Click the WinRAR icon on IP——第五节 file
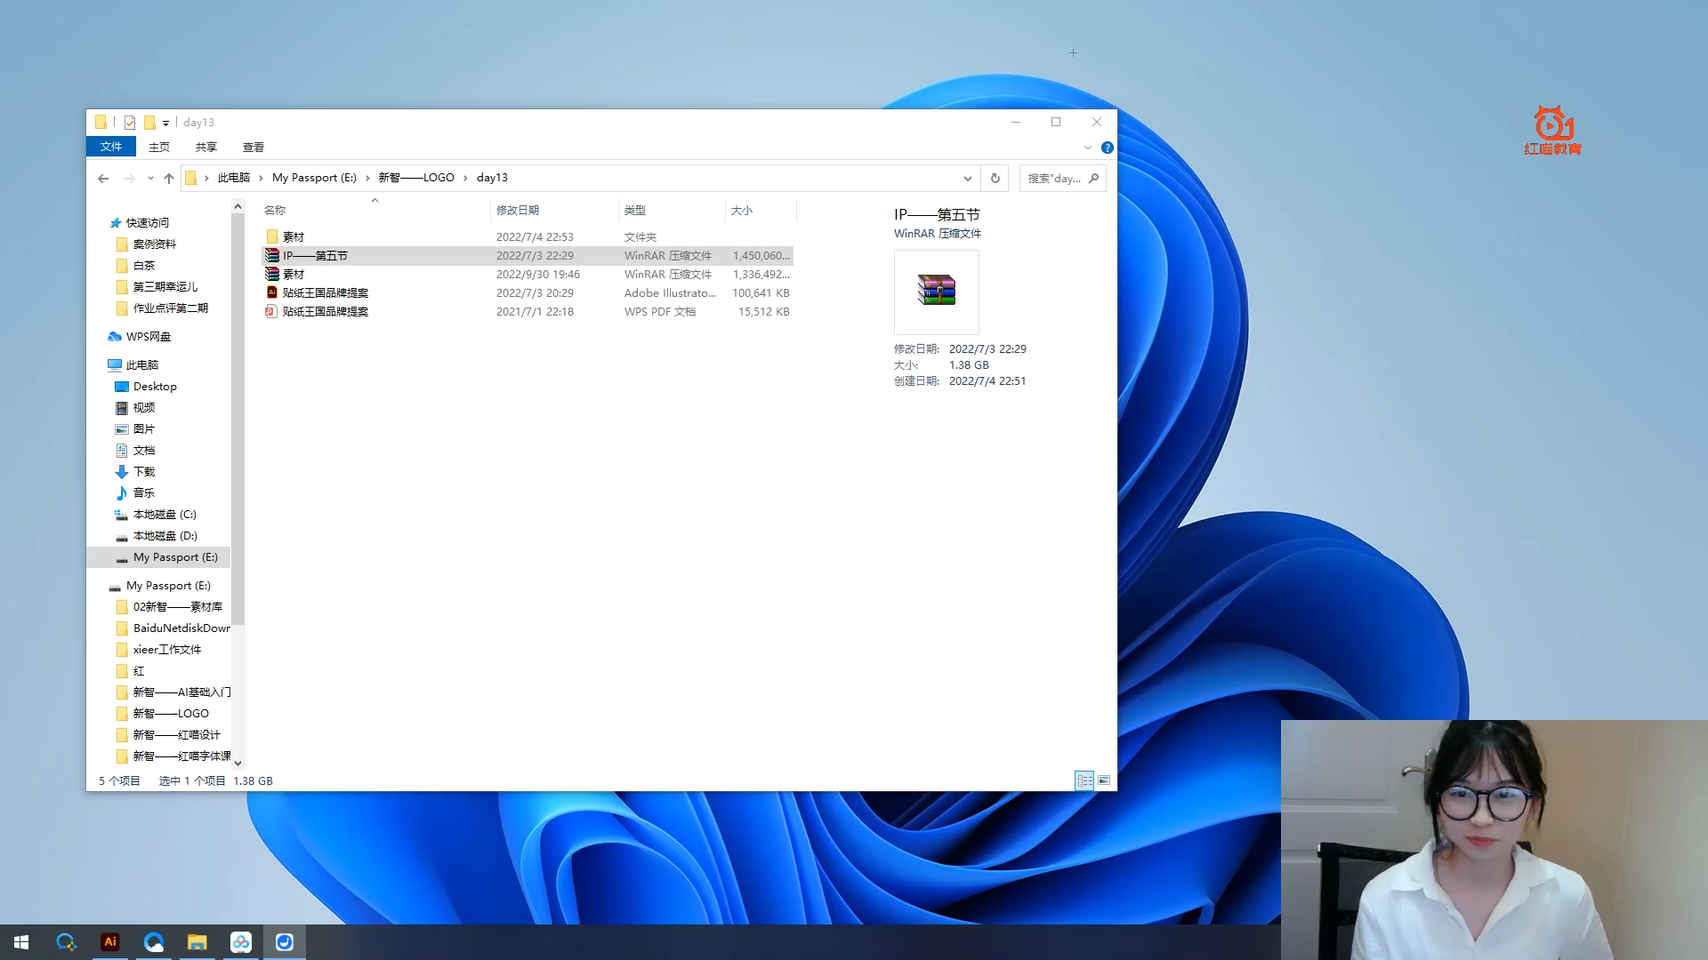The height and width of the screenshot is (960, 1708). click(x=271, y=255)
